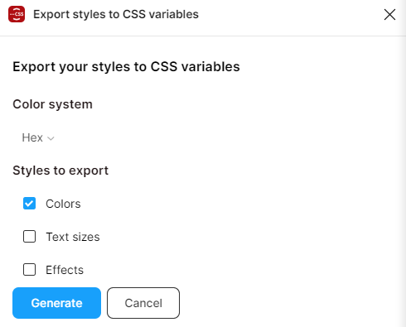Select the Text sizes label
The width and height of the screenshot is (406, 327).
coord(73,237)
